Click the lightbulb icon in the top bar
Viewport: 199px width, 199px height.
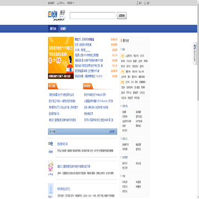point(58,3)
